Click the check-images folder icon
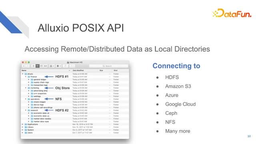Screen dimensions: 256x144 tap(32, 102)
